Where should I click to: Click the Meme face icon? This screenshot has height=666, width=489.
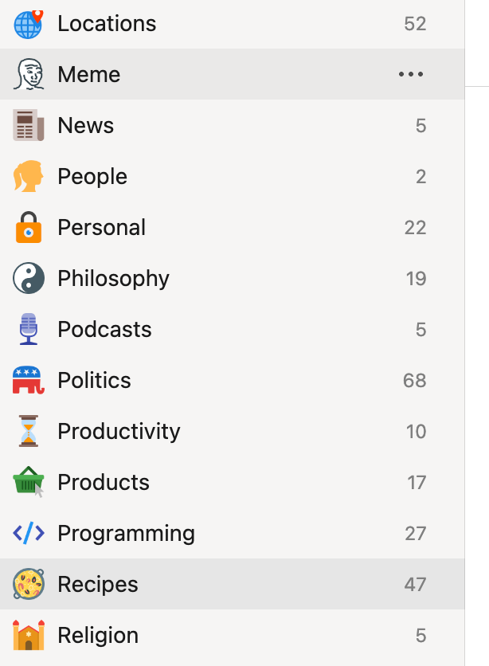point(29,74)
